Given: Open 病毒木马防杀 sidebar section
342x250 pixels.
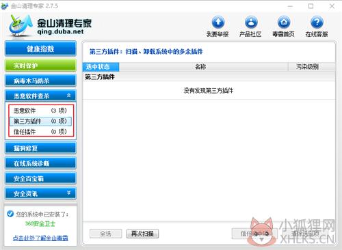Looking at the screenshot, I should 40,81.
